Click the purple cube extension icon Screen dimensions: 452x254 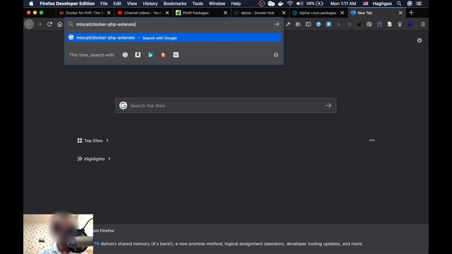pos(410,24)
